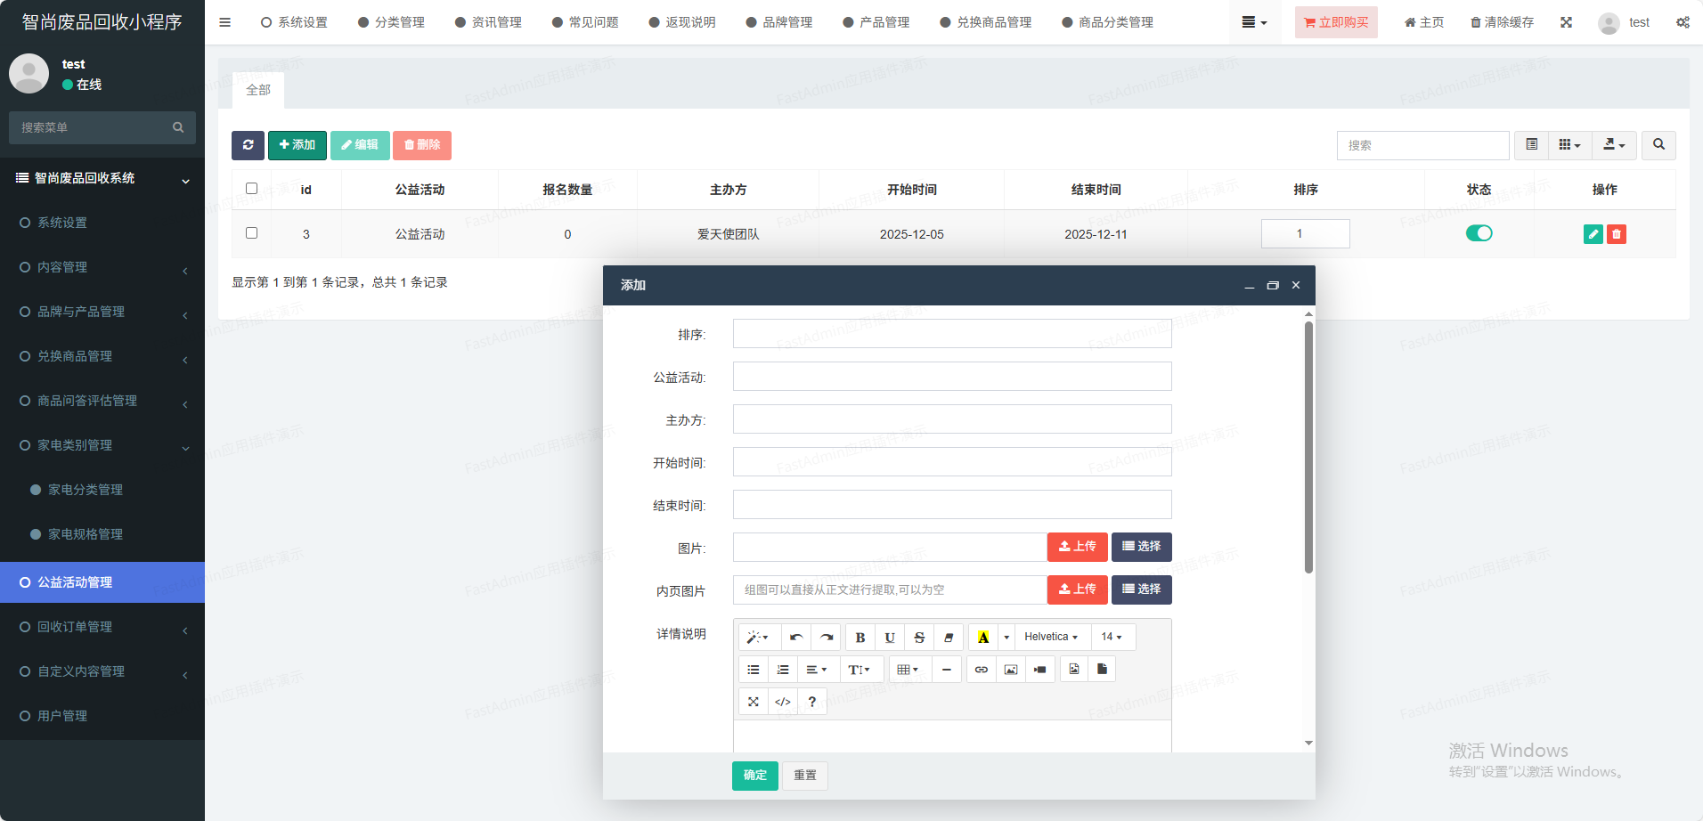This screenshot has width=1703, height=821.
Task: Click the red delete icon in row 3
Action: (x=1616, y=234)
